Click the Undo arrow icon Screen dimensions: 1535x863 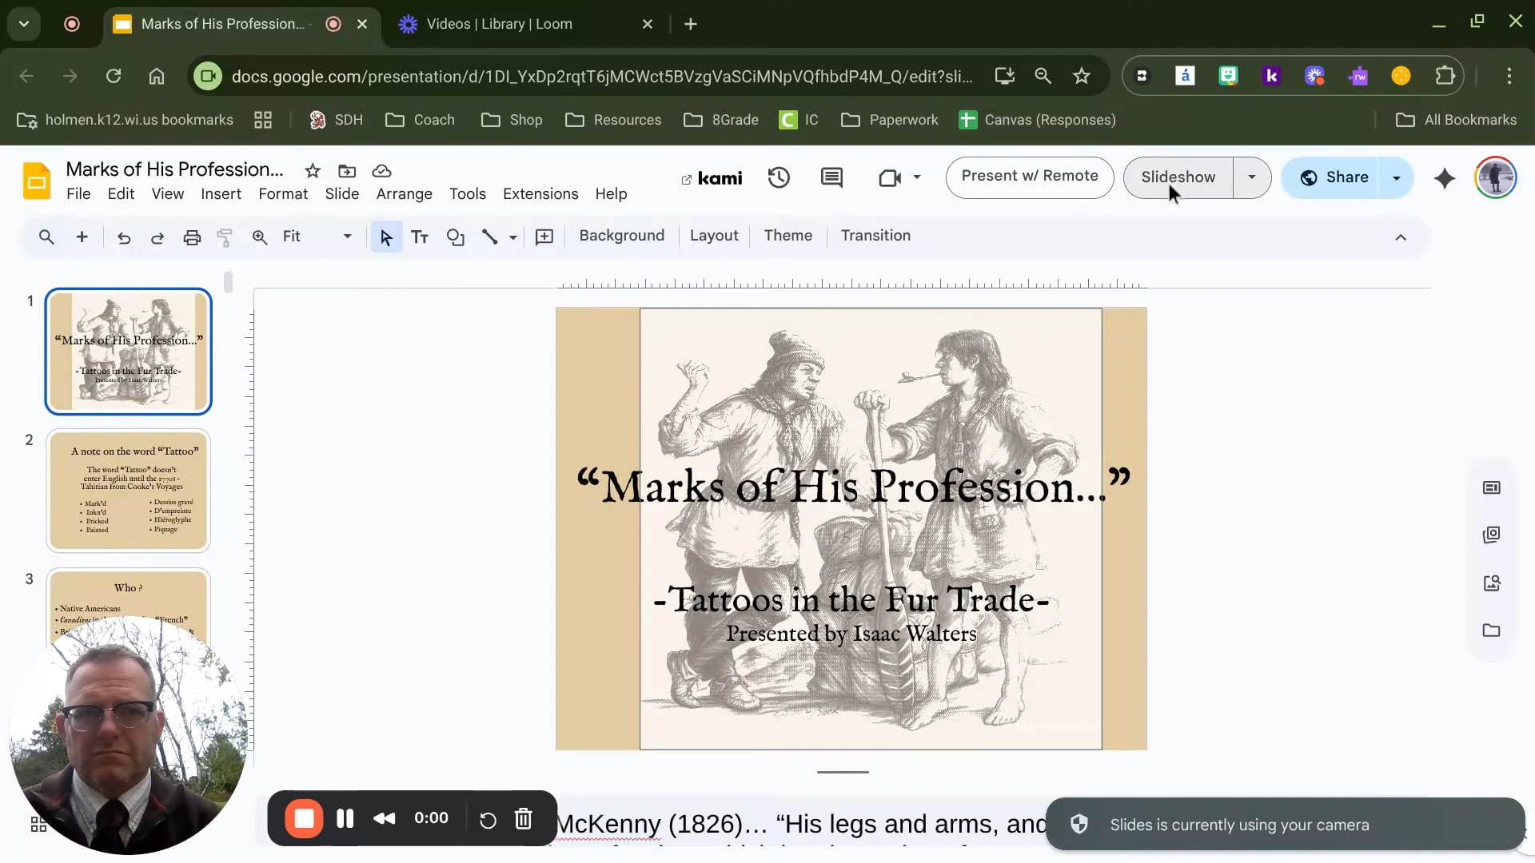point(124,237)
